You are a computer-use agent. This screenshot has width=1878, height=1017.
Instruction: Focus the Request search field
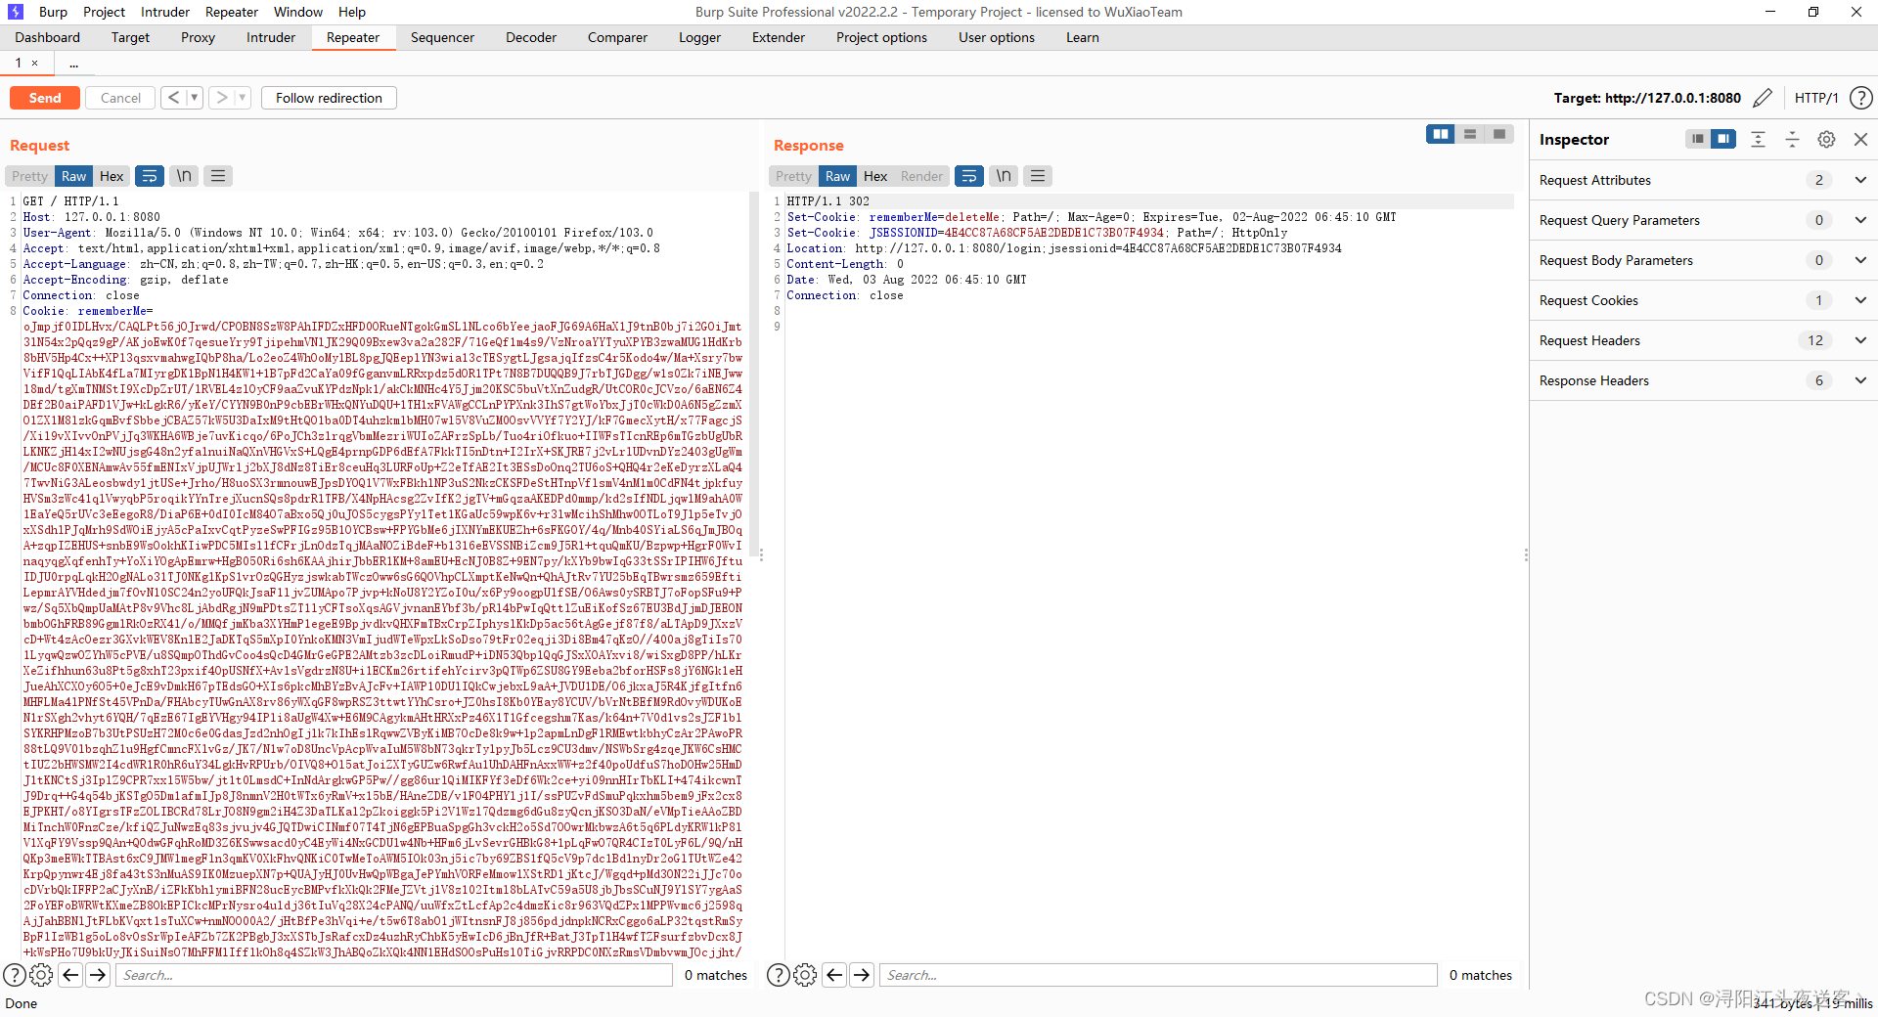394,975
